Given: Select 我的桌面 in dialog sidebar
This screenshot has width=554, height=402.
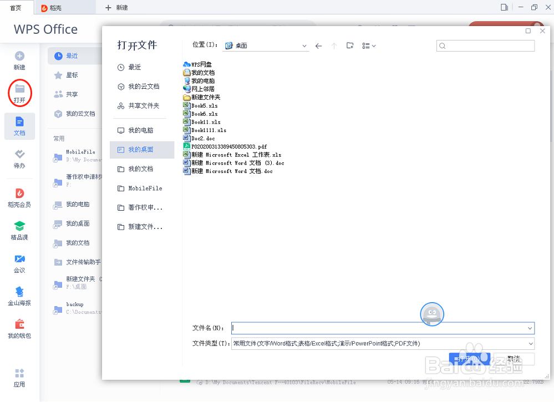Looking at the screenshot, I should click(141, 150).
